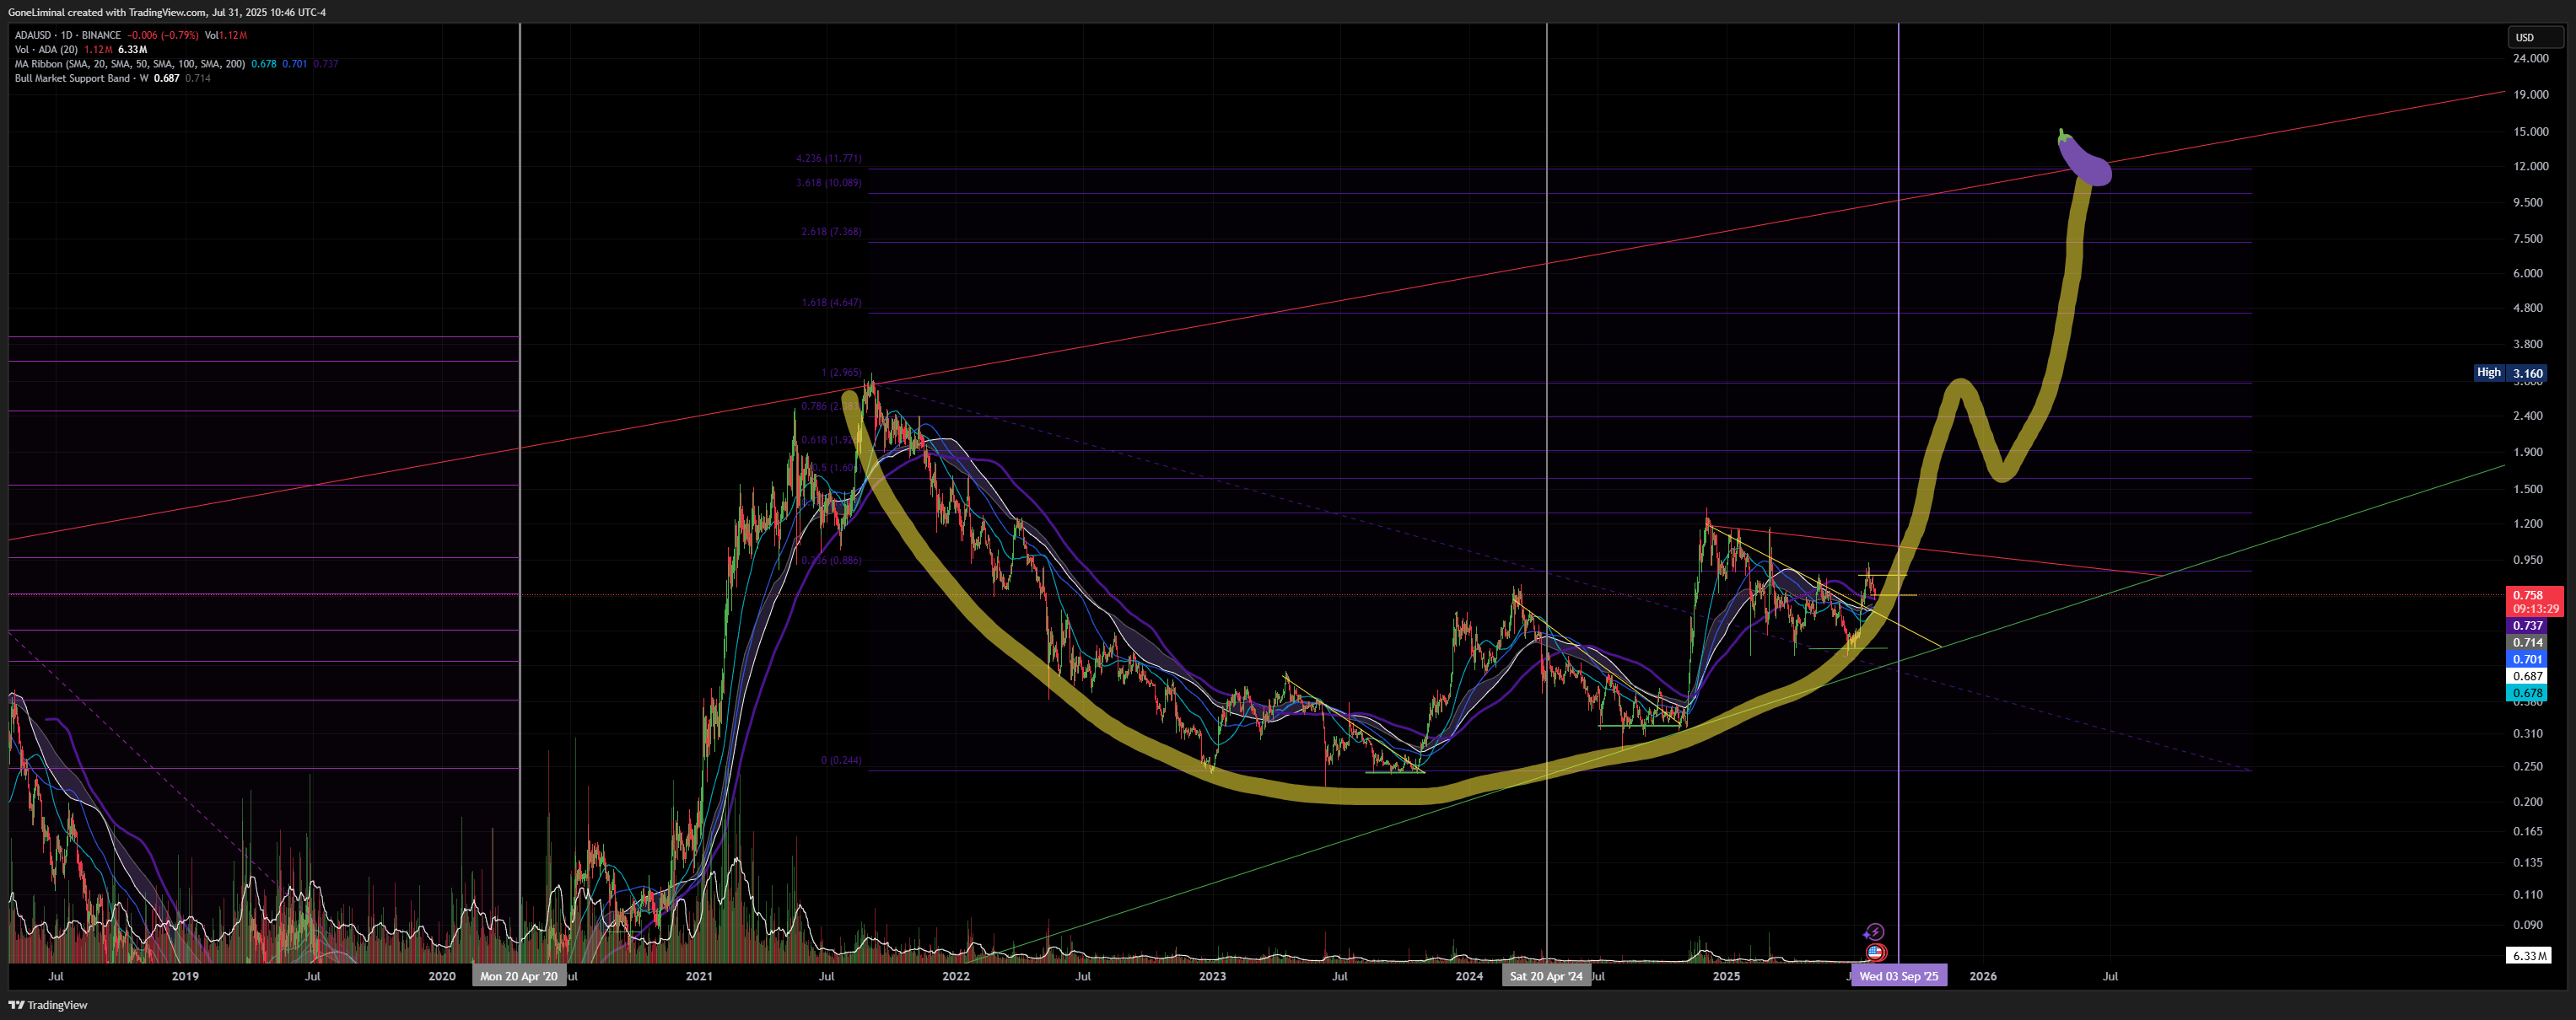Click the Mon 20 Apr '20 date label

(x=519, y=976)
